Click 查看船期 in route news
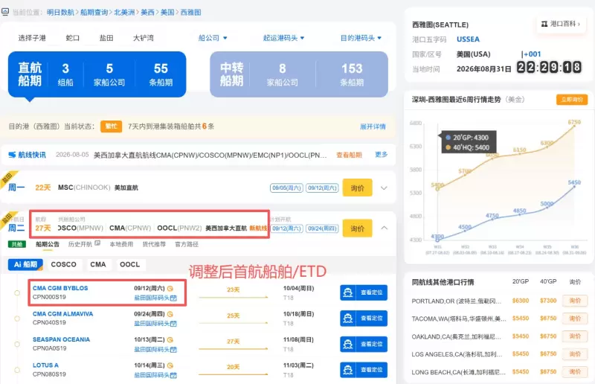The image size is (595, 384). point(349,155)
